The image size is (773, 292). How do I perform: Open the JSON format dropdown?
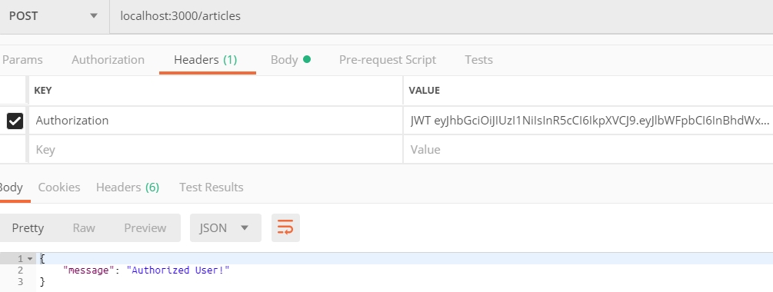[x=225, y=228]
